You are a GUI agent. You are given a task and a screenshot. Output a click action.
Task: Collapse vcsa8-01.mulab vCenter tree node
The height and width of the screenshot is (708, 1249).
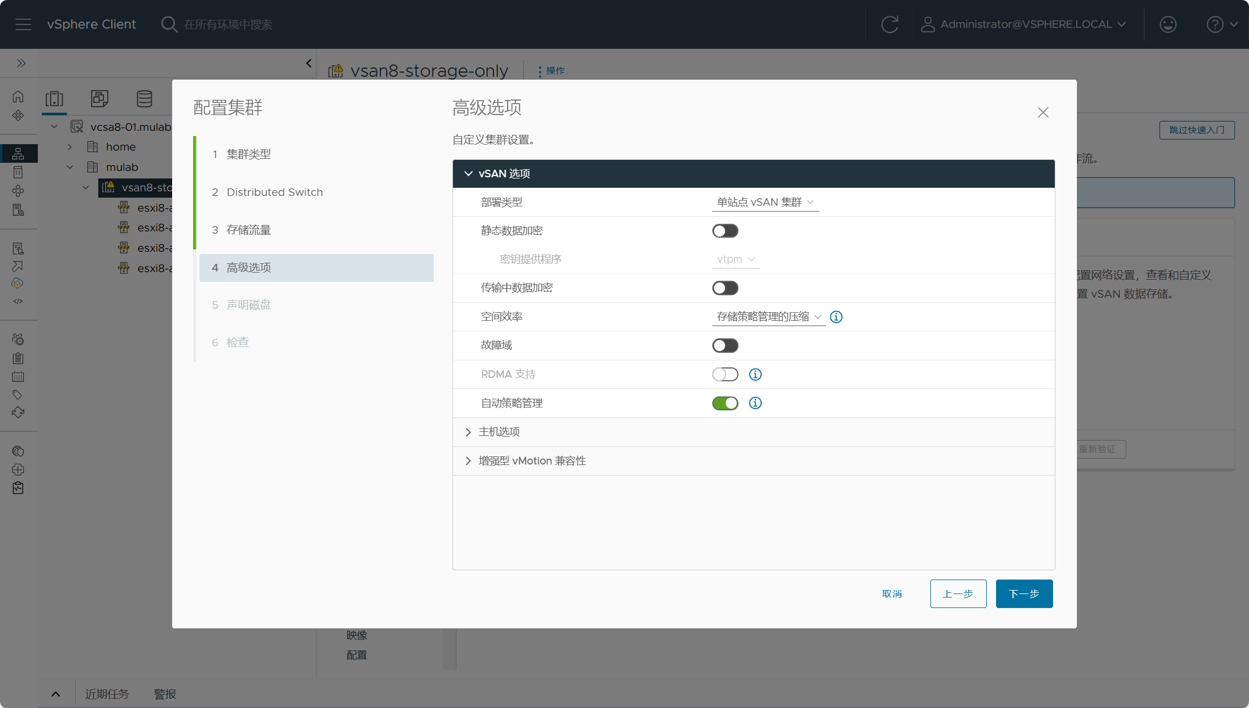[54, 127]
